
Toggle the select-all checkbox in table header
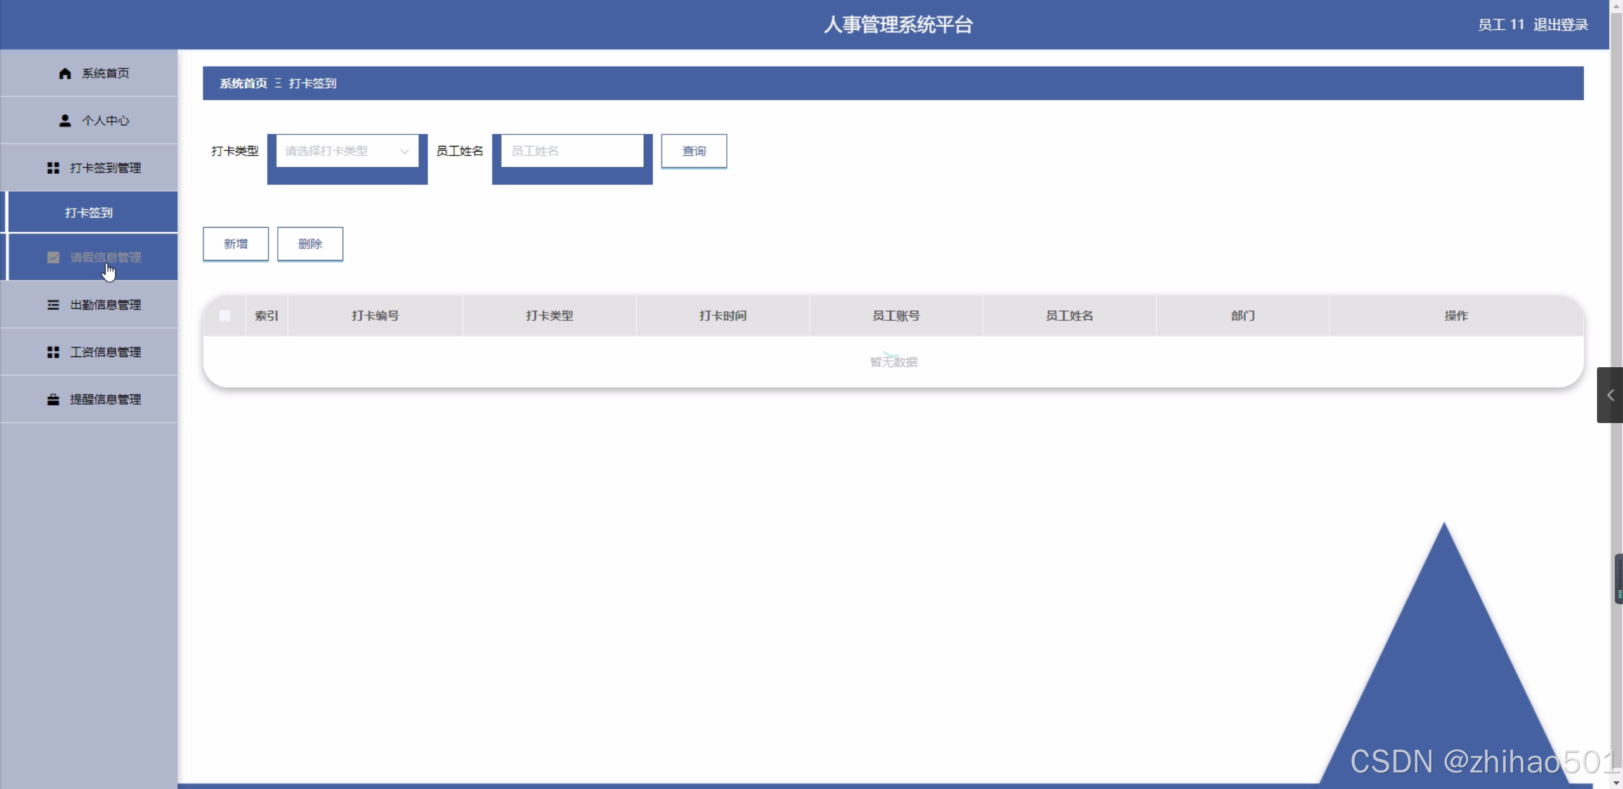click(x=225, y=316)
